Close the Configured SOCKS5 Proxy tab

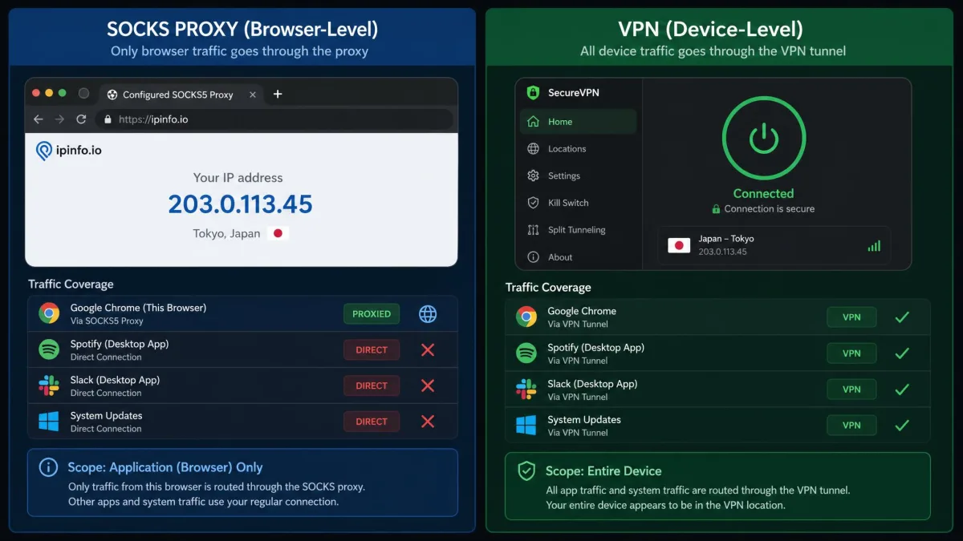[253, 95]
